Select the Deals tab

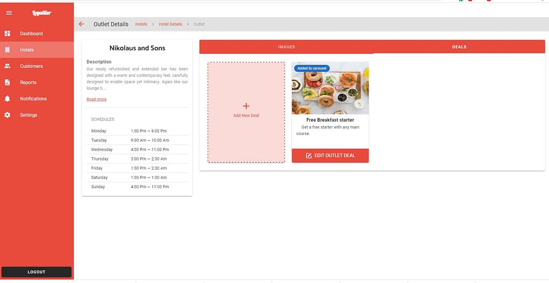point(459,47)
